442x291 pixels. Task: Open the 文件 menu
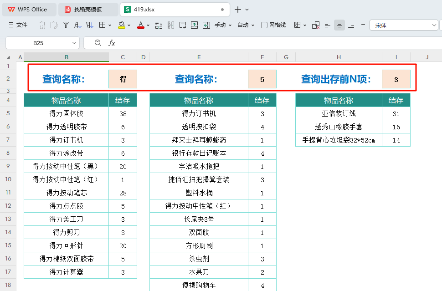tap(18, 25)
